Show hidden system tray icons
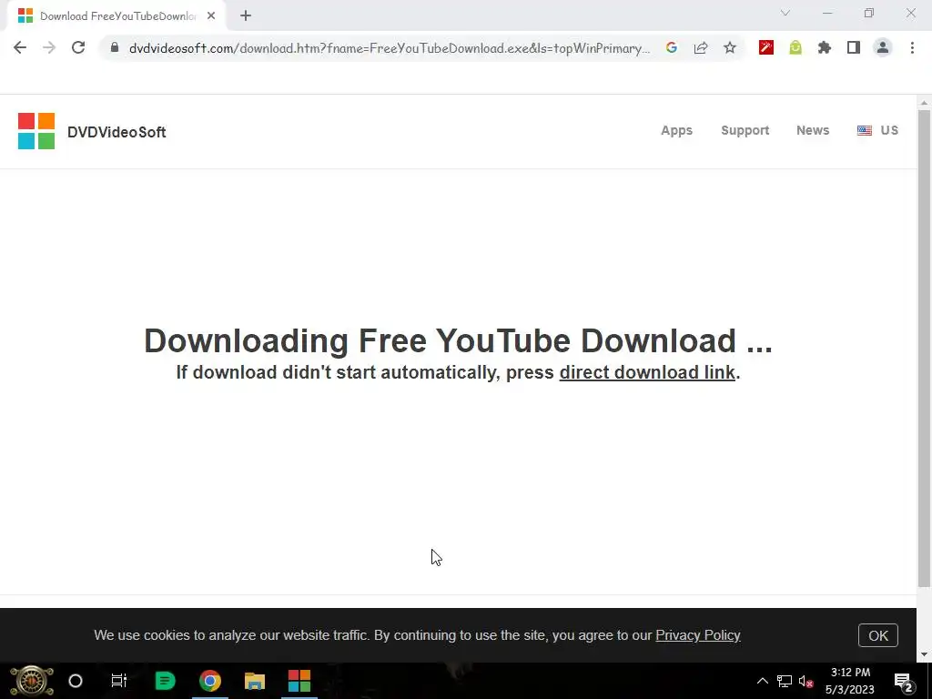 point(762,681)
